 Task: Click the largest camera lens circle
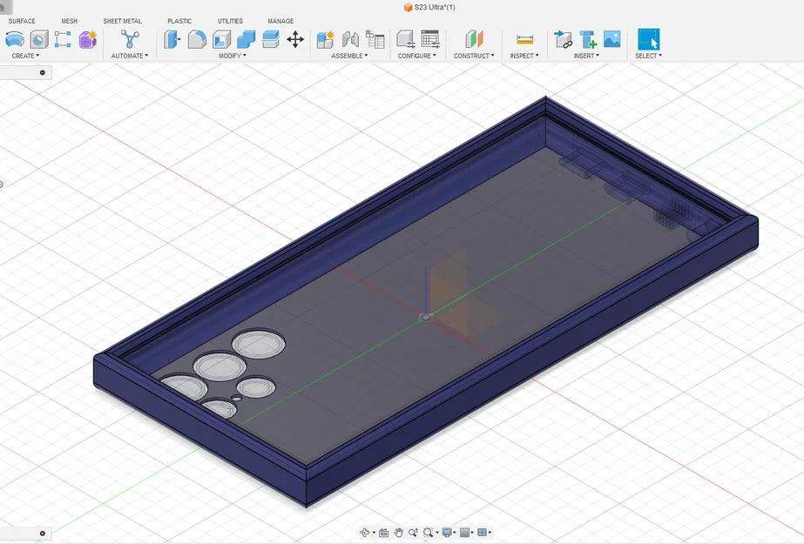tap(259, 343)
